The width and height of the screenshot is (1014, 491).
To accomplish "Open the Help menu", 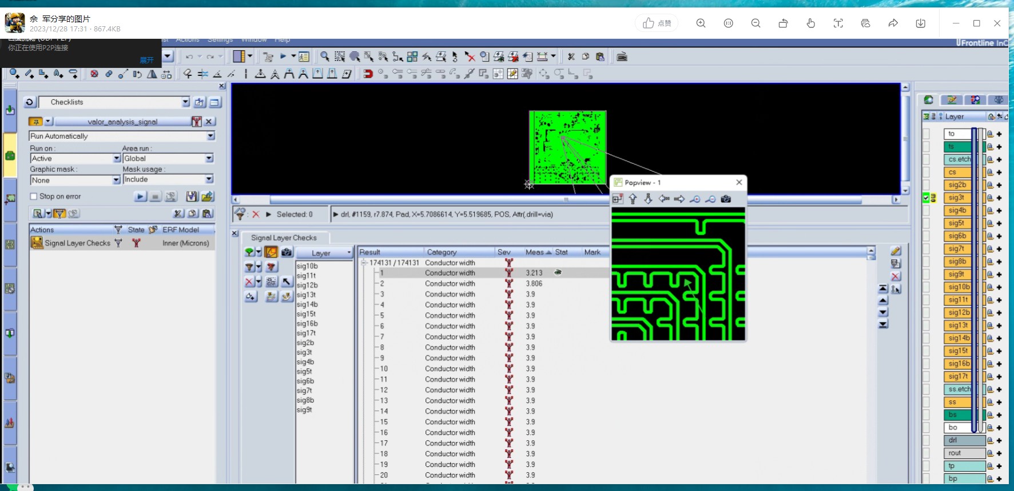I will 282,40.
